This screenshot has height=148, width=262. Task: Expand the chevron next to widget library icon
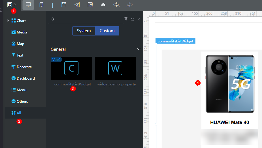click(x=15, y=5)
